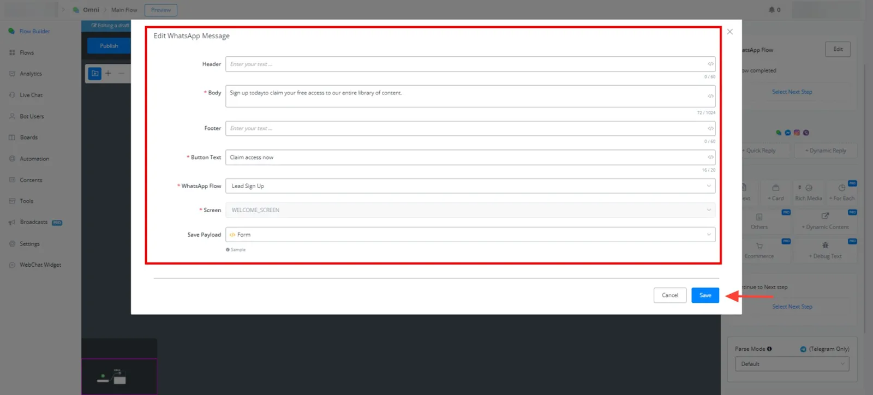873x395 pixels.
Task: Select Automation in the sidebar
Action: click(x=34, y=159)
